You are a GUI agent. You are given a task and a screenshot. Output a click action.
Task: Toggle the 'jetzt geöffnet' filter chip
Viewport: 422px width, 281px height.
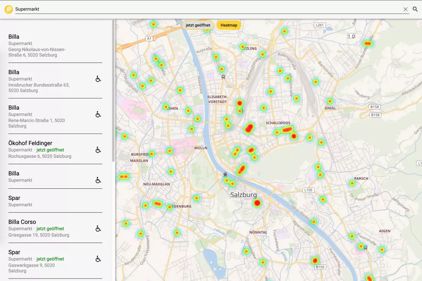[x=198, y=25]
